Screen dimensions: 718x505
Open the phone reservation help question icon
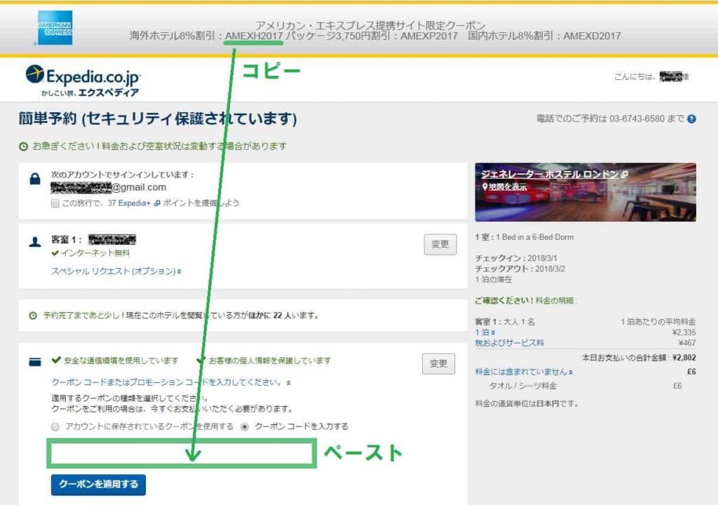coord(691,119)
